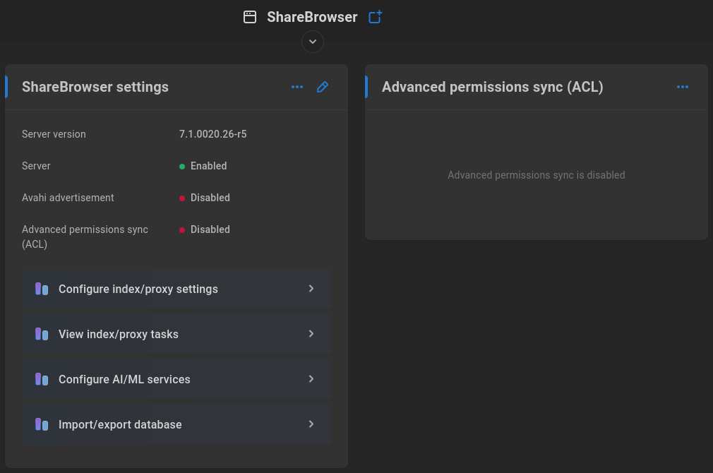Click the ShareBrowser page title
The image size is (713, 473).
point(312,17)
